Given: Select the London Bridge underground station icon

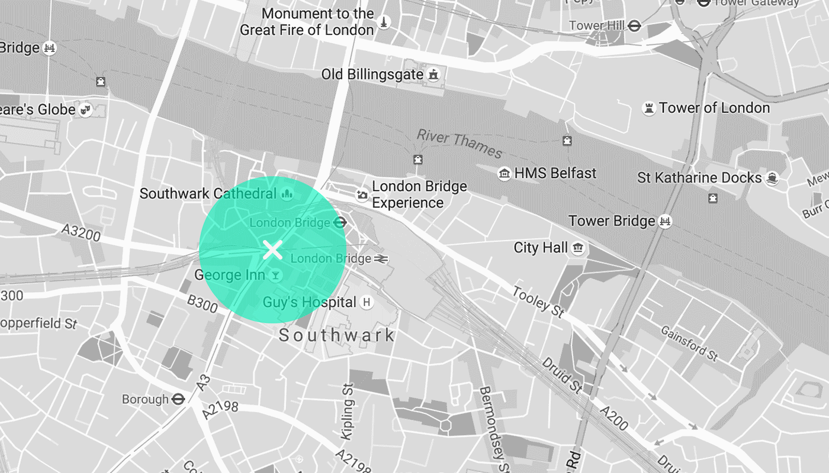Looking at the screenshot, I should (339, 223).
